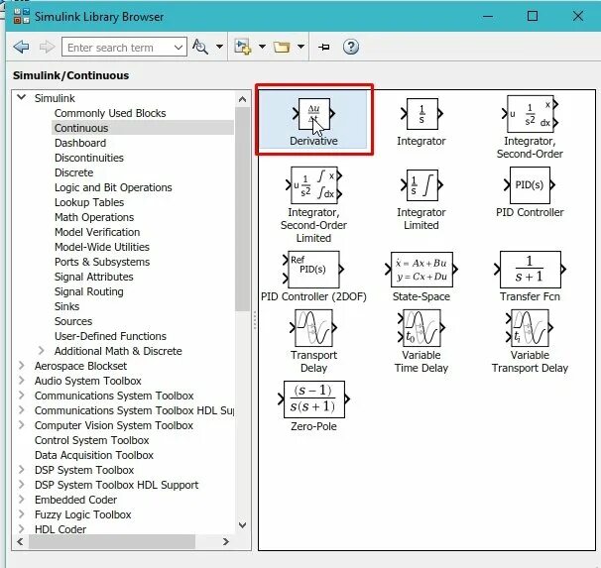Click the Simulink Library Browser title icon
The image size is (601, 568).
pyautogui.click(x=22, y=17)
